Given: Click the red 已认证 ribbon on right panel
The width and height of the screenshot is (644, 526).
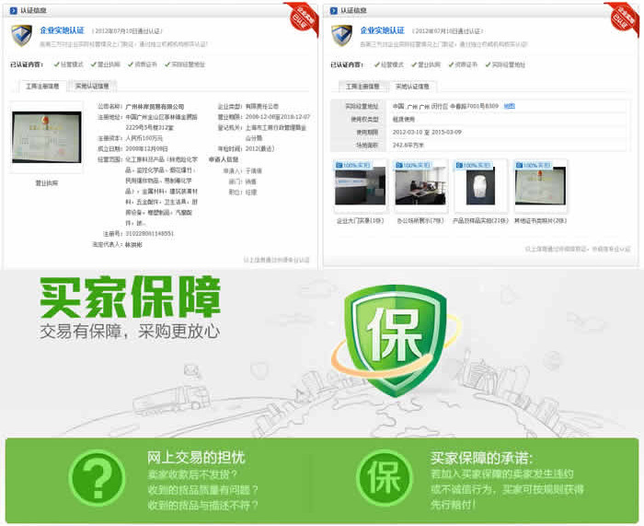Looking at the screenshot, I should pyautogui.click(x=623, y=18).
